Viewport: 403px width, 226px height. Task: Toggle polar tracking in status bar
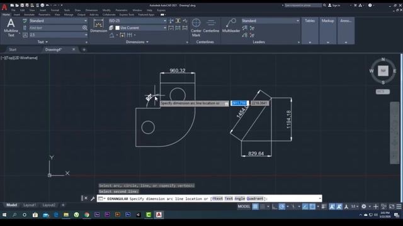(281, 207)
